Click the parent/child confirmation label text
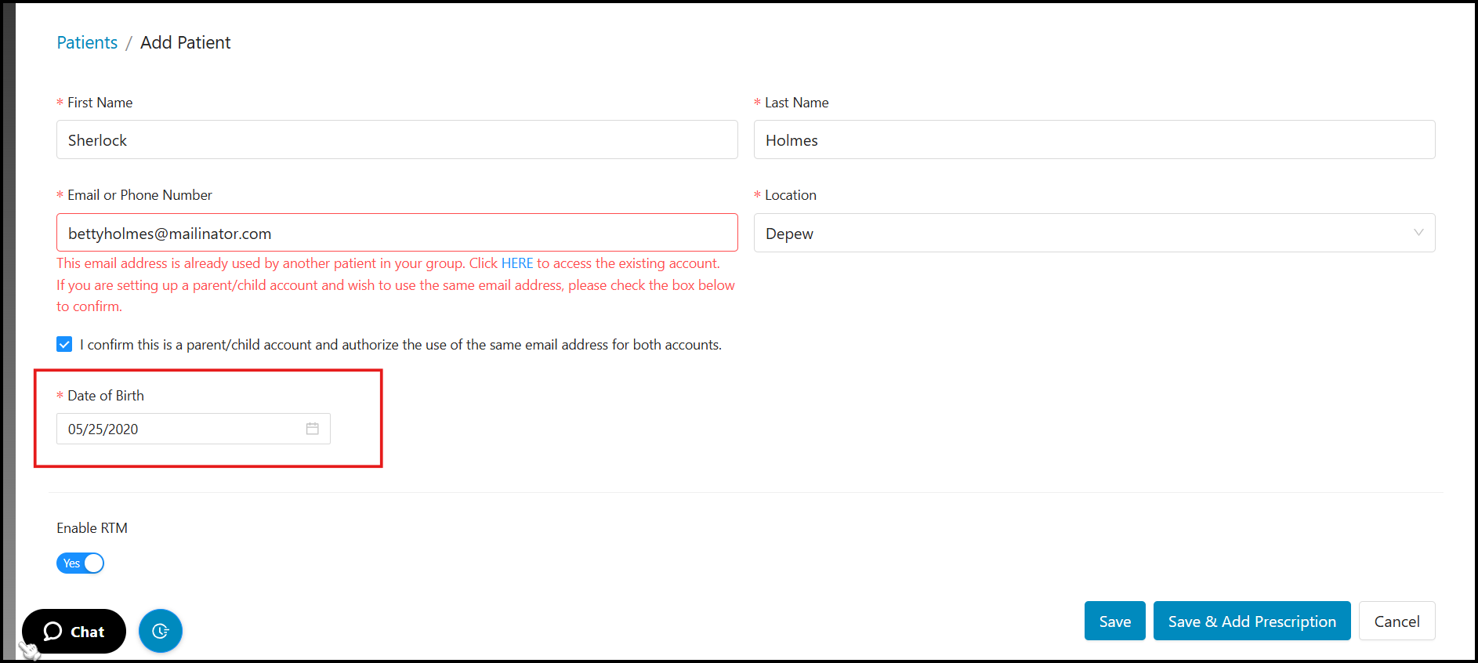This screenshot has height=663, width=1478. 400,345
